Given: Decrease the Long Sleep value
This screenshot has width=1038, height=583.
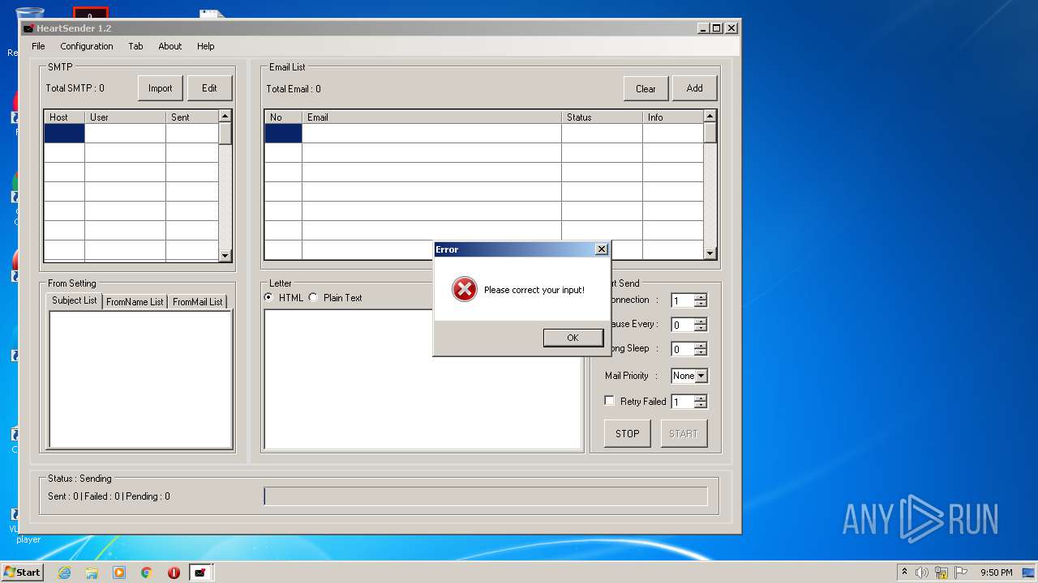Looking at the screenshot, I should point(701,352).
